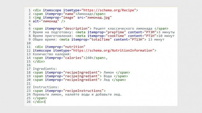Click text Общее время: on line 9
The image size is (202, 113).
pyautogui.click(x=45, y=40)
